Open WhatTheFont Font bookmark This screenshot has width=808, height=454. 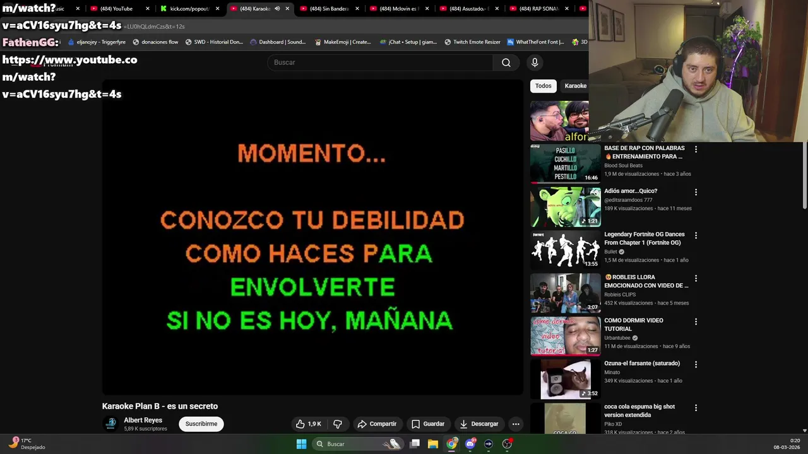[x=535, y=42]
